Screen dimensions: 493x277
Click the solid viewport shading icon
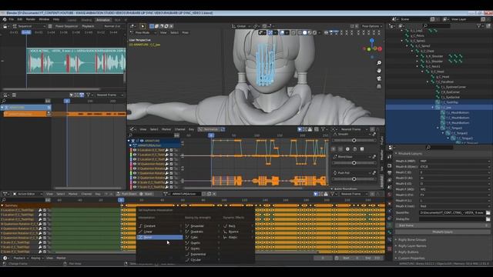tap(304, 32)
